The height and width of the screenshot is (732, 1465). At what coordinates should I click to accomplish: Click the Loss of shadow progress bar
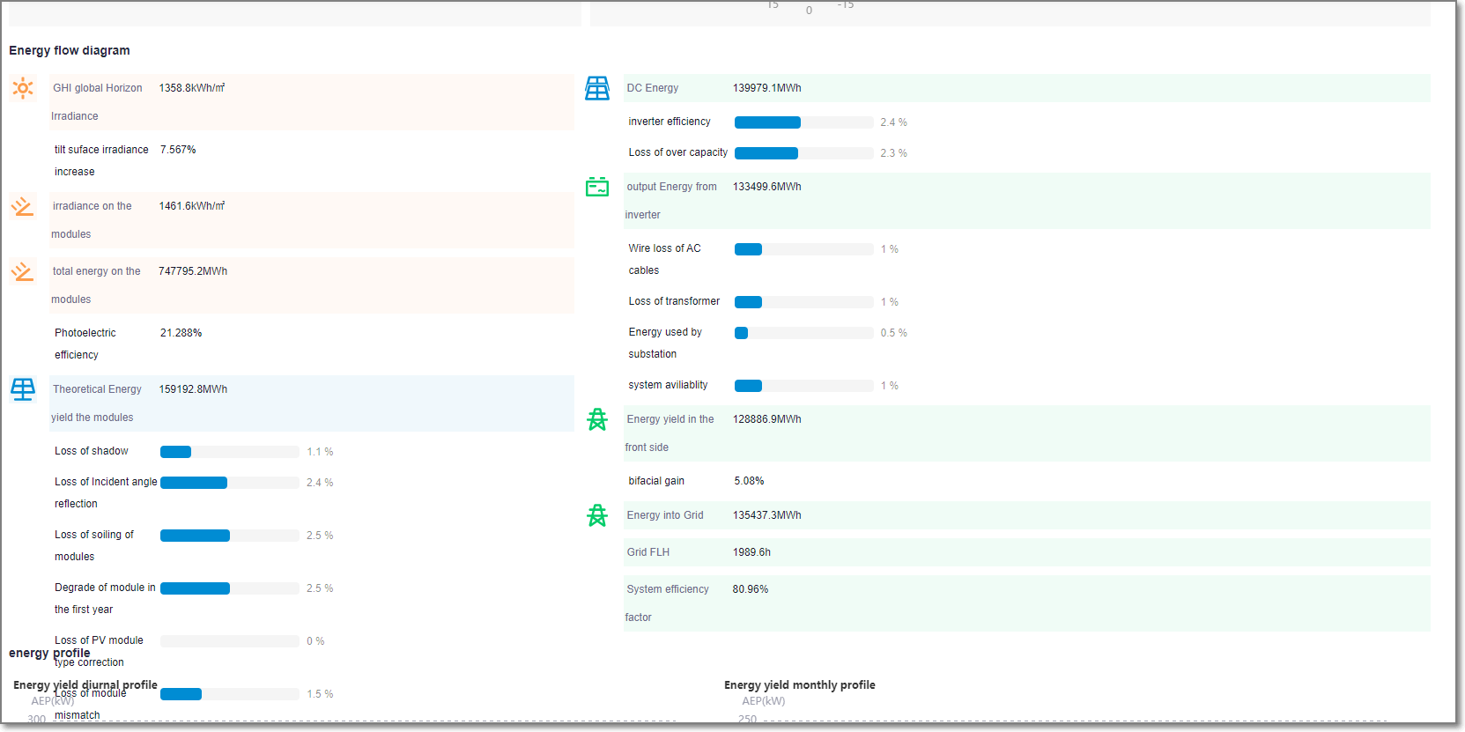(230, 452)
